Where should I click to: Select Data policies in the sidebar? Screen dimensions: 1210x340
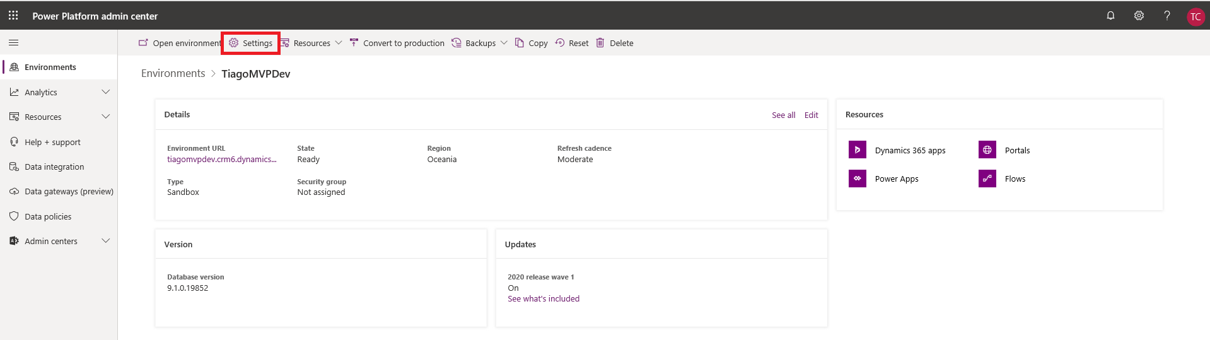coord(48,216)
